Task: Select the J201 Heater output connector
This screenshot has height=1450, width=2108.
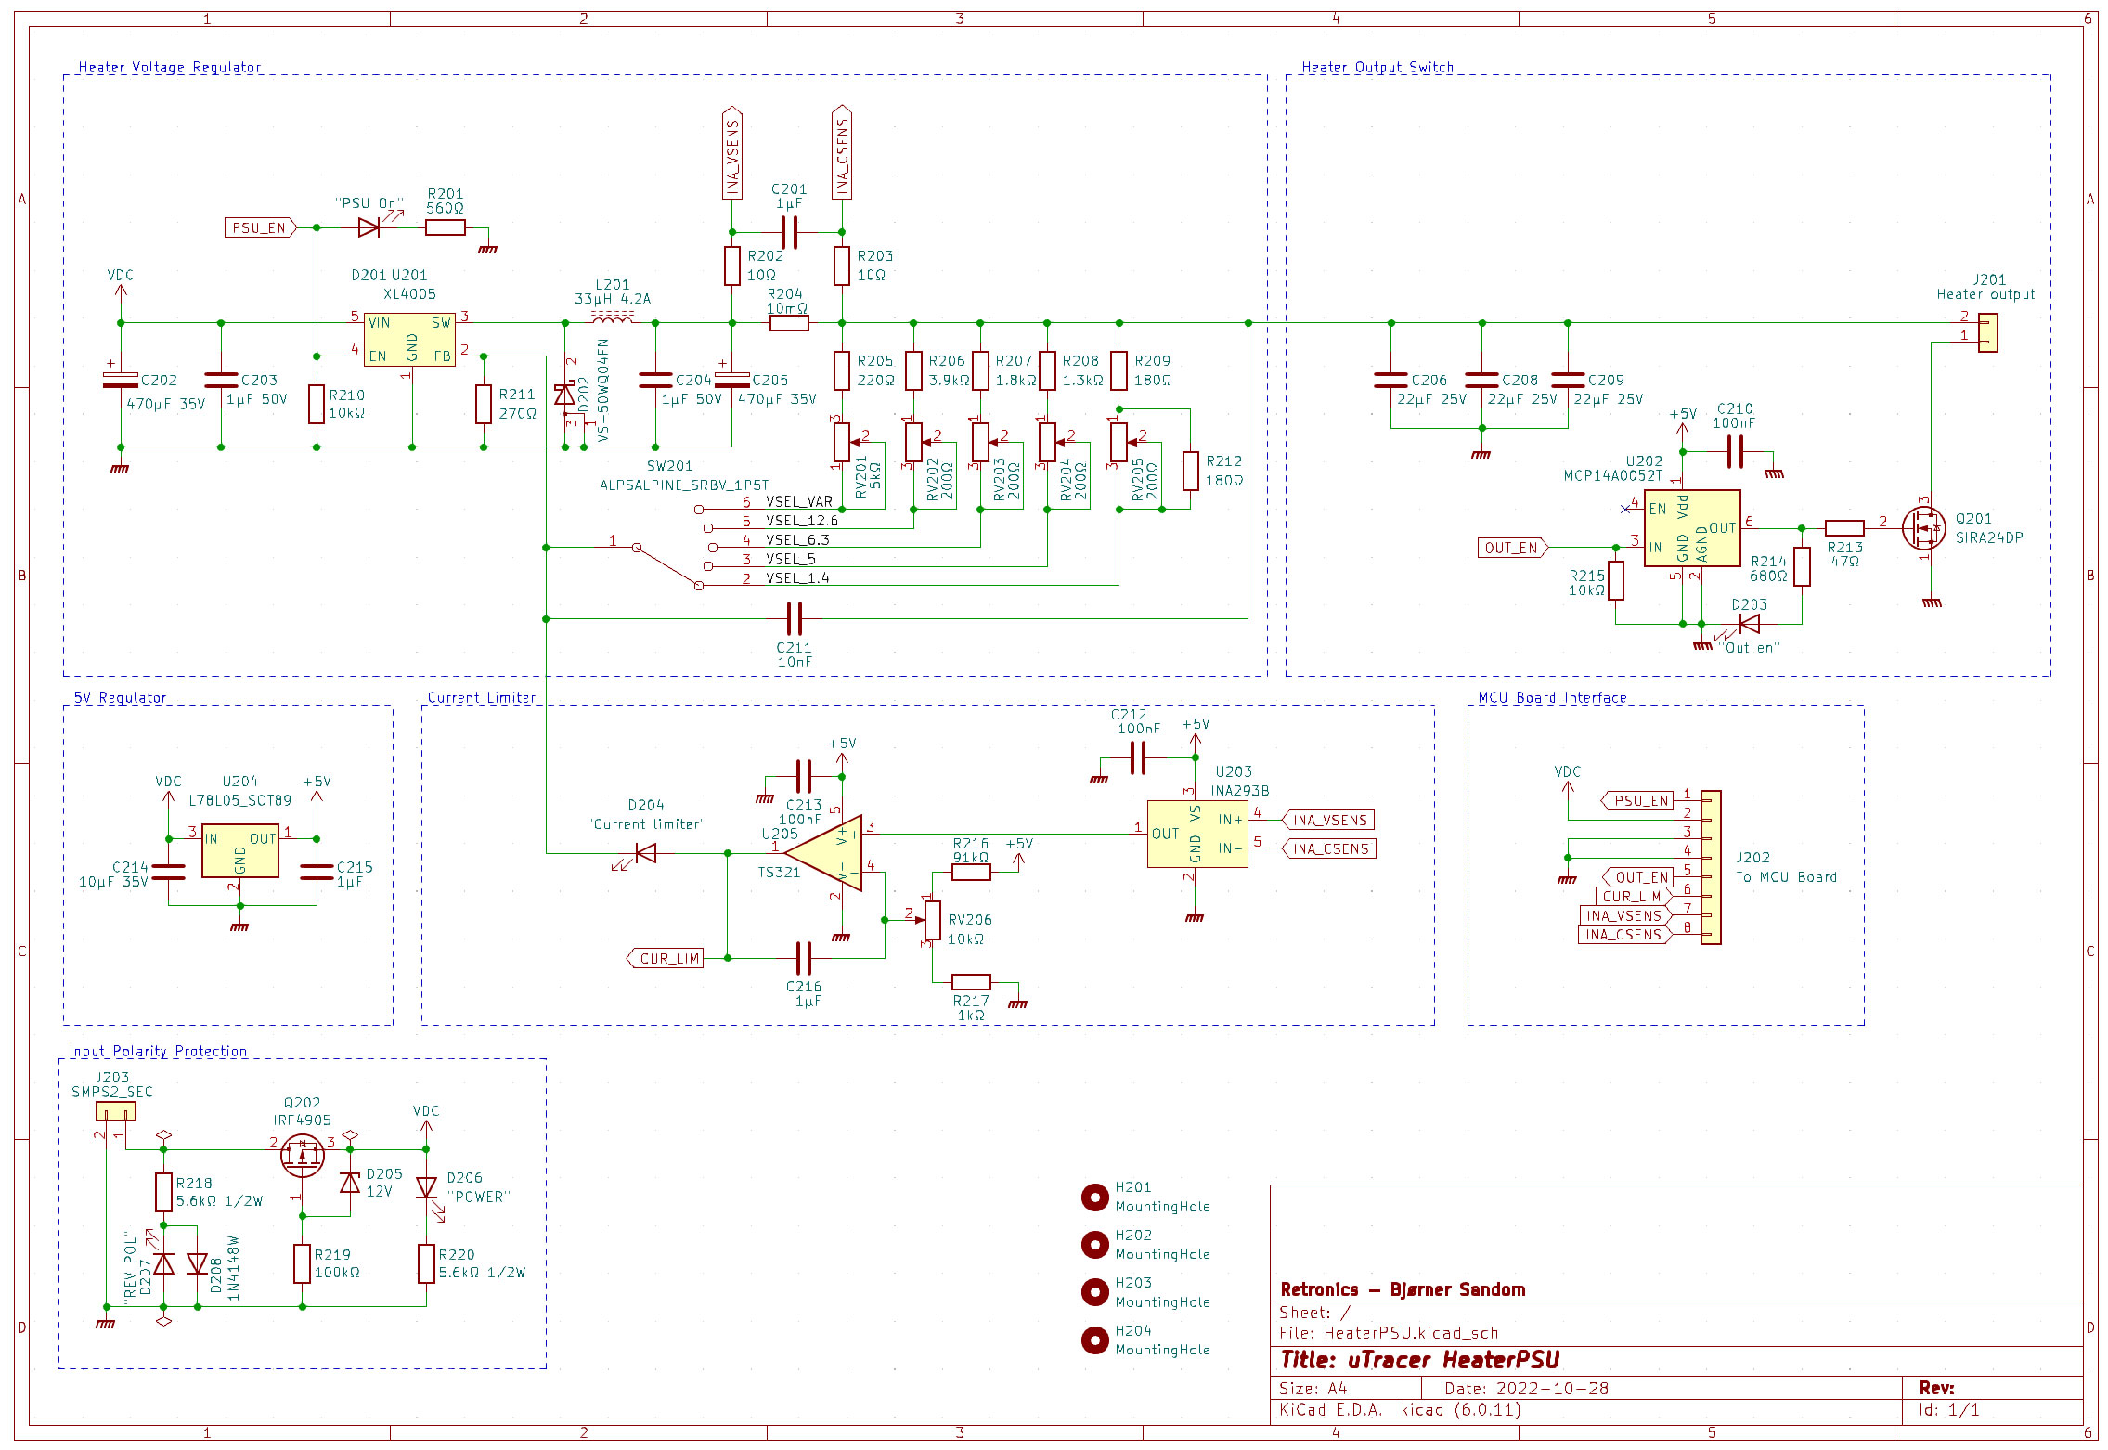Action: (x=1987, y=332)
